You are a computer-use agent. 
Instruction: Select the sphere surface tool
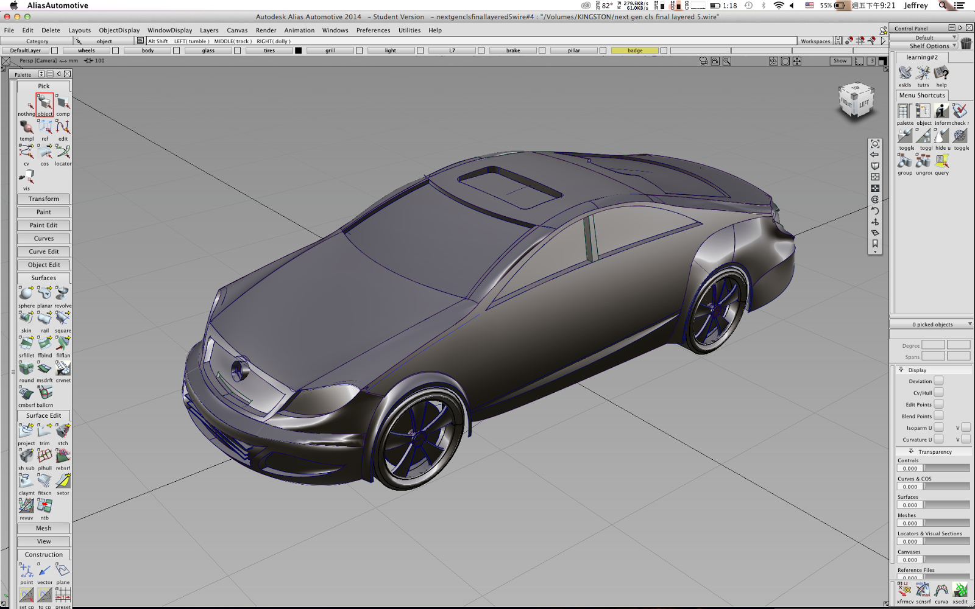(26, 292)
